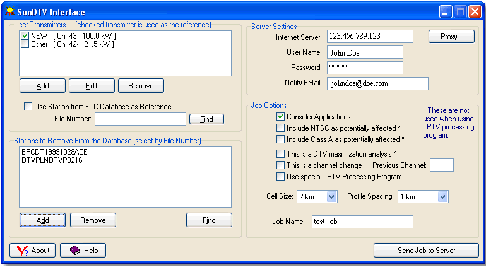Select DTVPLNDTVP0216 station entry
The height and width of the screenshot is (267, 486).
click(51, 160)
